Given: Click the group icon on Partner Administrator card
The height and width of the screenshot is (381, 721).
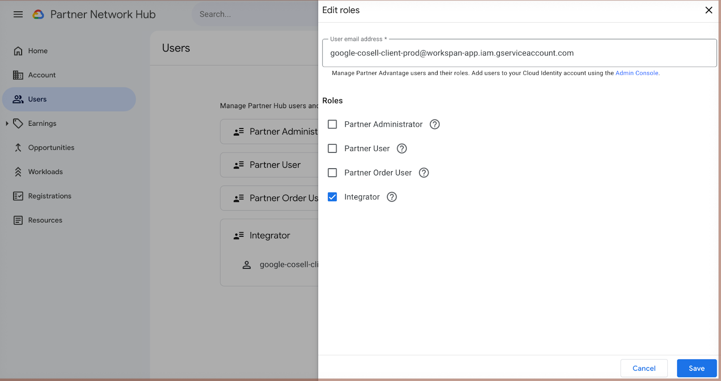Looking at the screenshot, I should point(238,132).
